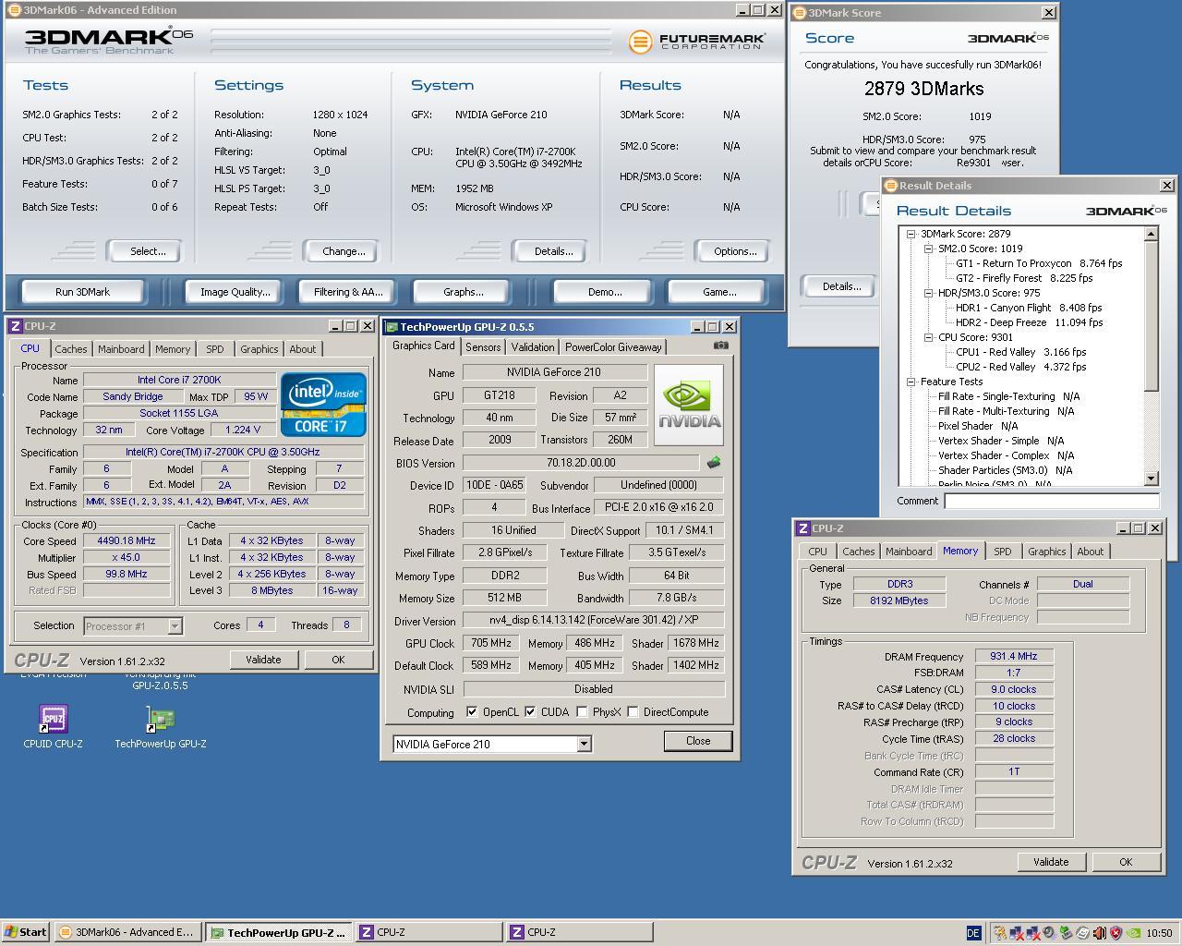This screenshot has height=946, width=1182.
Task: Click scroll-down arrow in Result Details list
Action: pos(1151,479)
